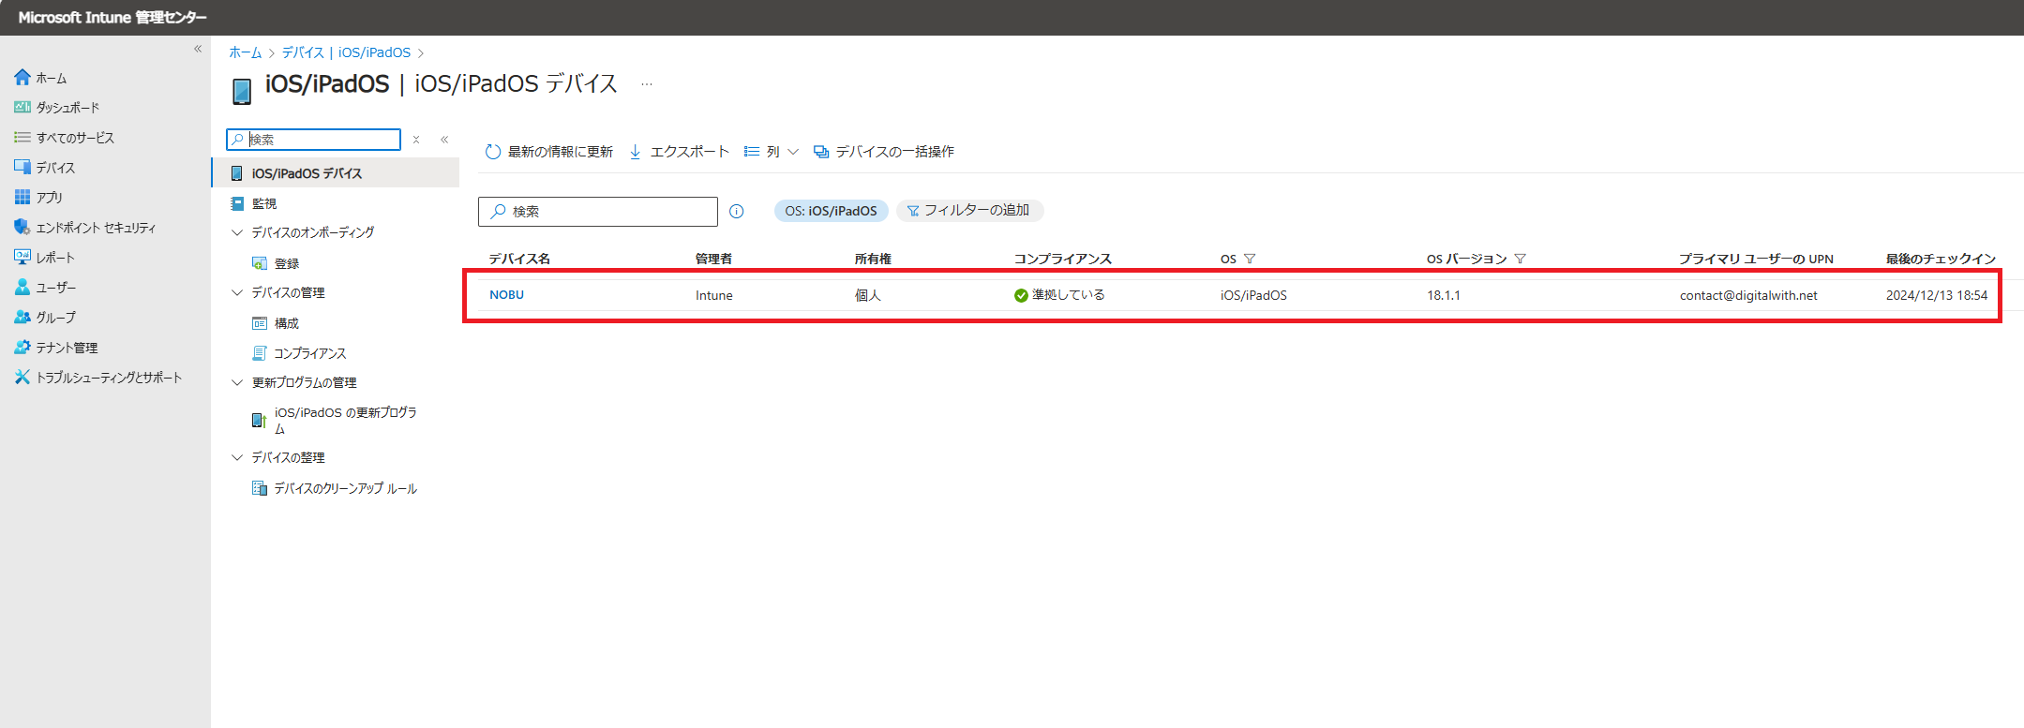
Task: Click the OS: iOS/iPadOS filter pill
Action: click(831, 211)
